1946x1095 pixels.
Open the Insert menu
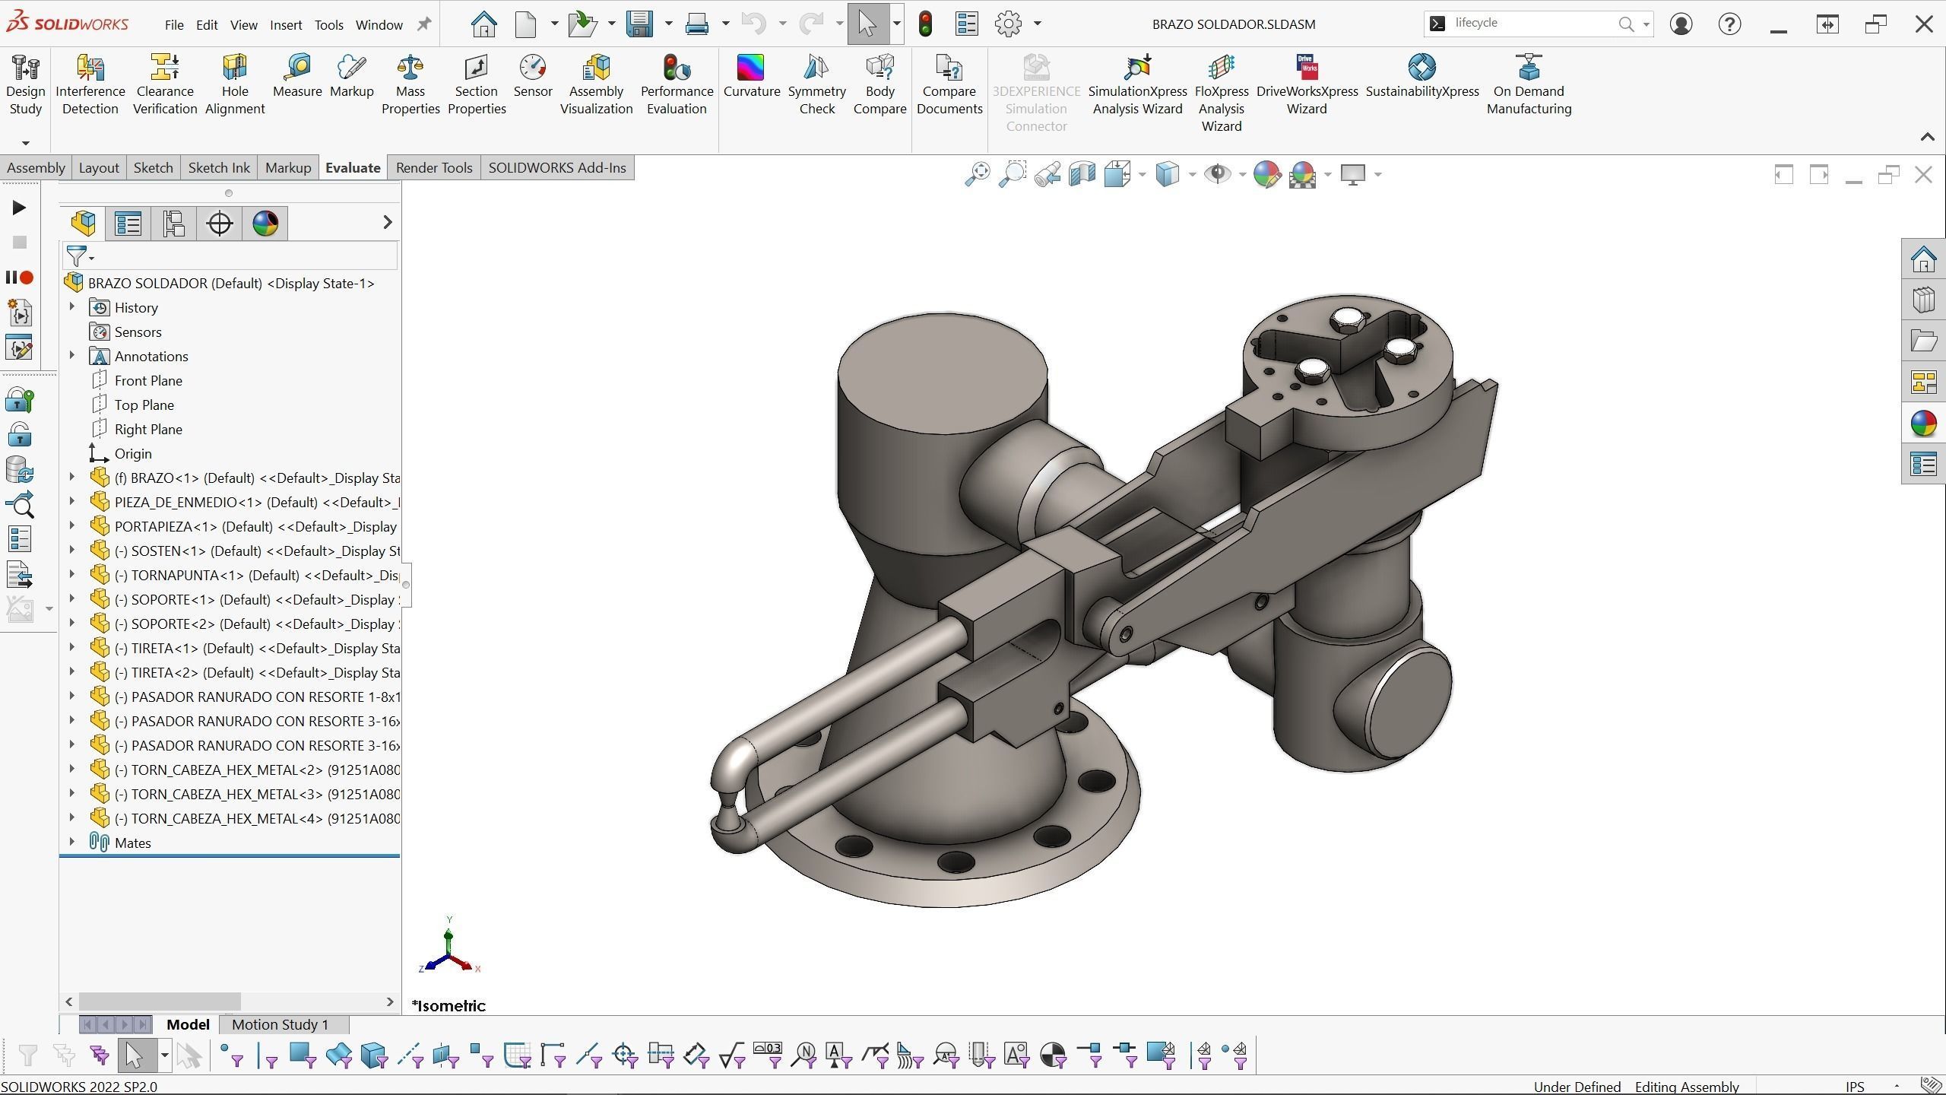tap(286, 24)
